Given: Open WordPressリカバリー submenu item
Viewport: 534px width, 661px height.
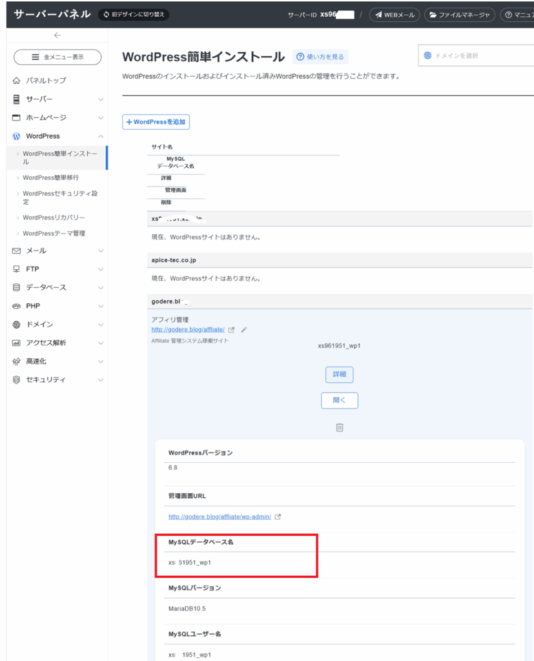Looking at the screenshot, I should point(54,218).
